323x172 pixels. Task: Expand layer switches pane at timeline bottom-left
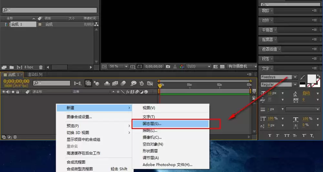(x=4, y=137)
